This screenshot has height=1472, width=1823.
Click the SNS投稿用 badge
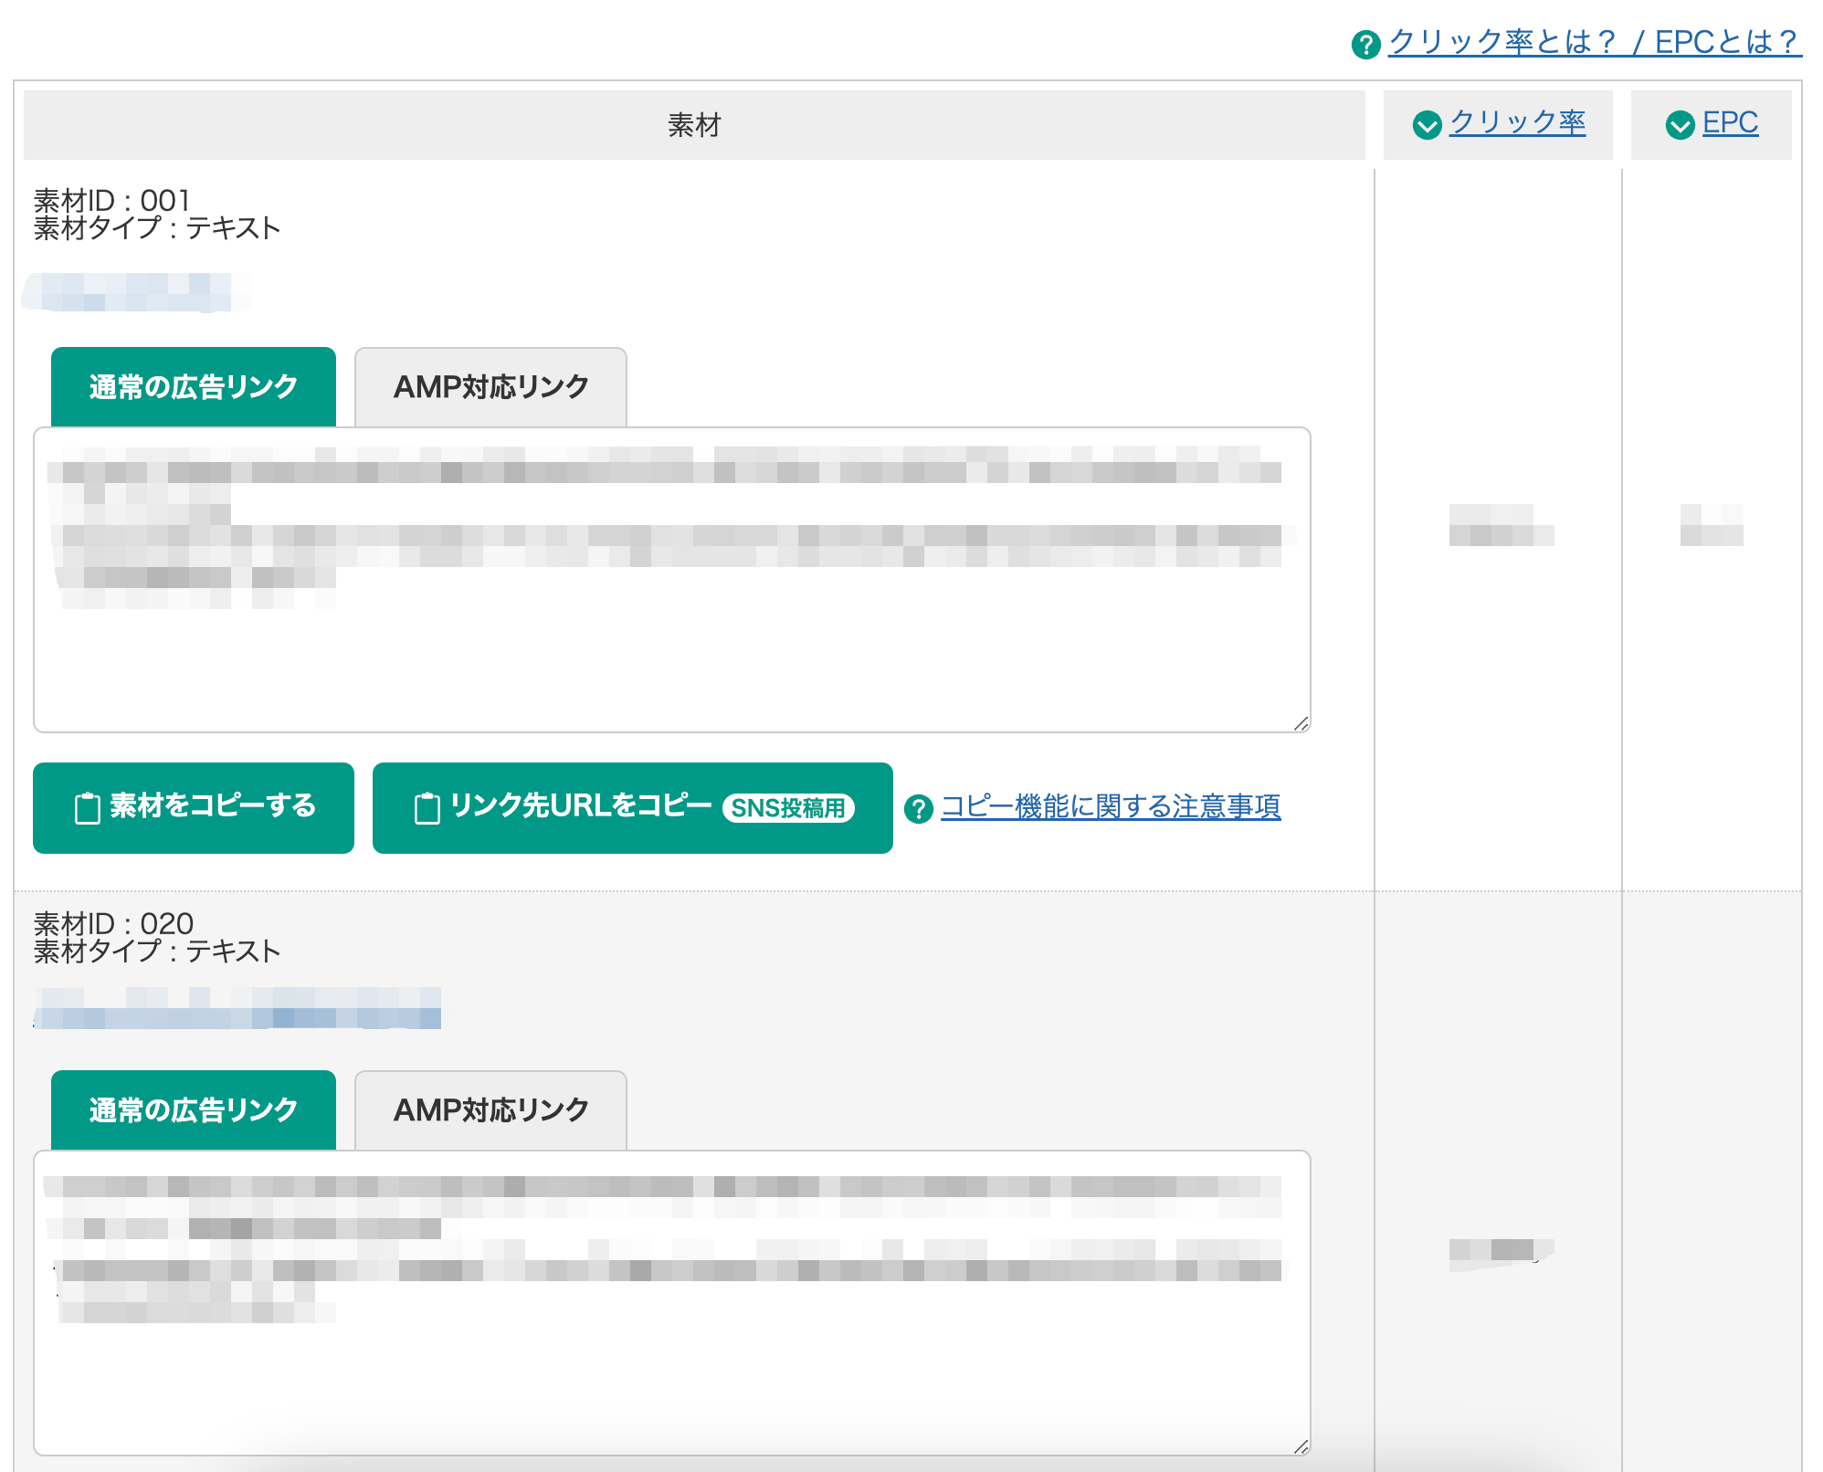pos(789,808)
